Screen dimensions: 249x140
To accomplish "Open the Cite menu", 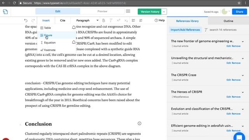I will 63,21.
